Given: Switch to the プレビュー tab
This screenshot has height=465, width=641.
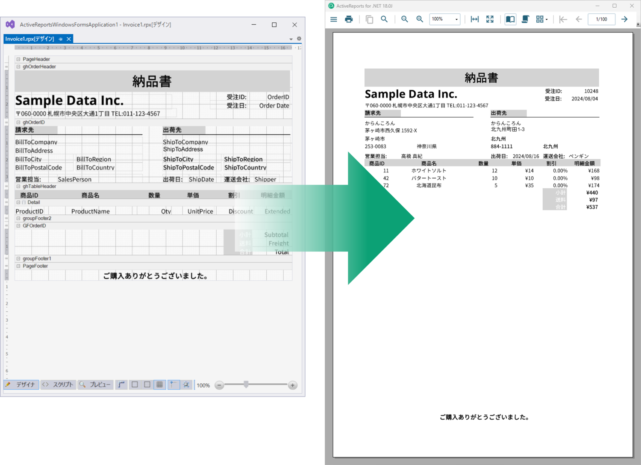Looking at the screenshot, I should (95, 385).
